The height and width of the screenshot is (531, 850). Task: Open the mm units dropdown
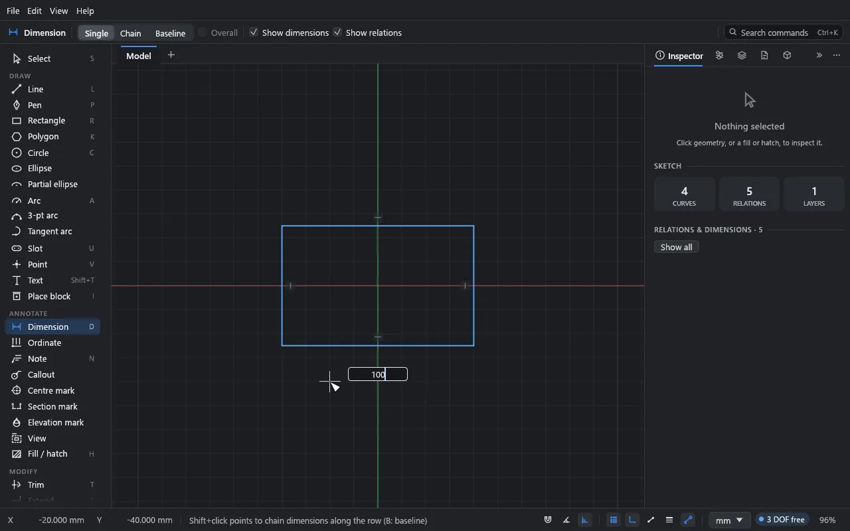coord(730,520)
